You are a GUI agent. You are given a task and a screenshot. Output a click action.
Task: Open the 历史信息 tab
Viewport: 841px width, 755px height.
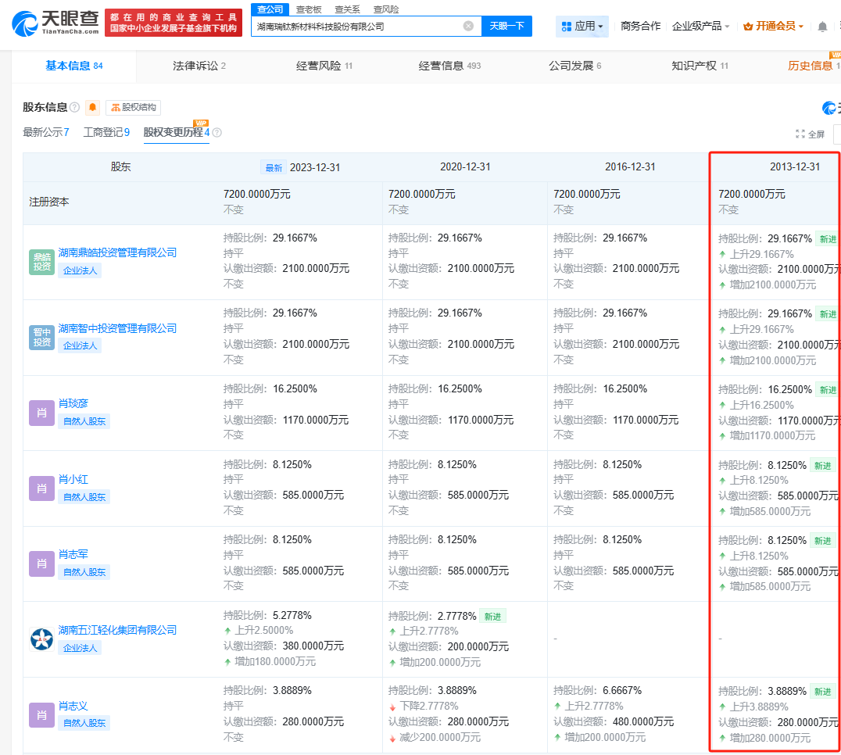[x=813, y=66]
